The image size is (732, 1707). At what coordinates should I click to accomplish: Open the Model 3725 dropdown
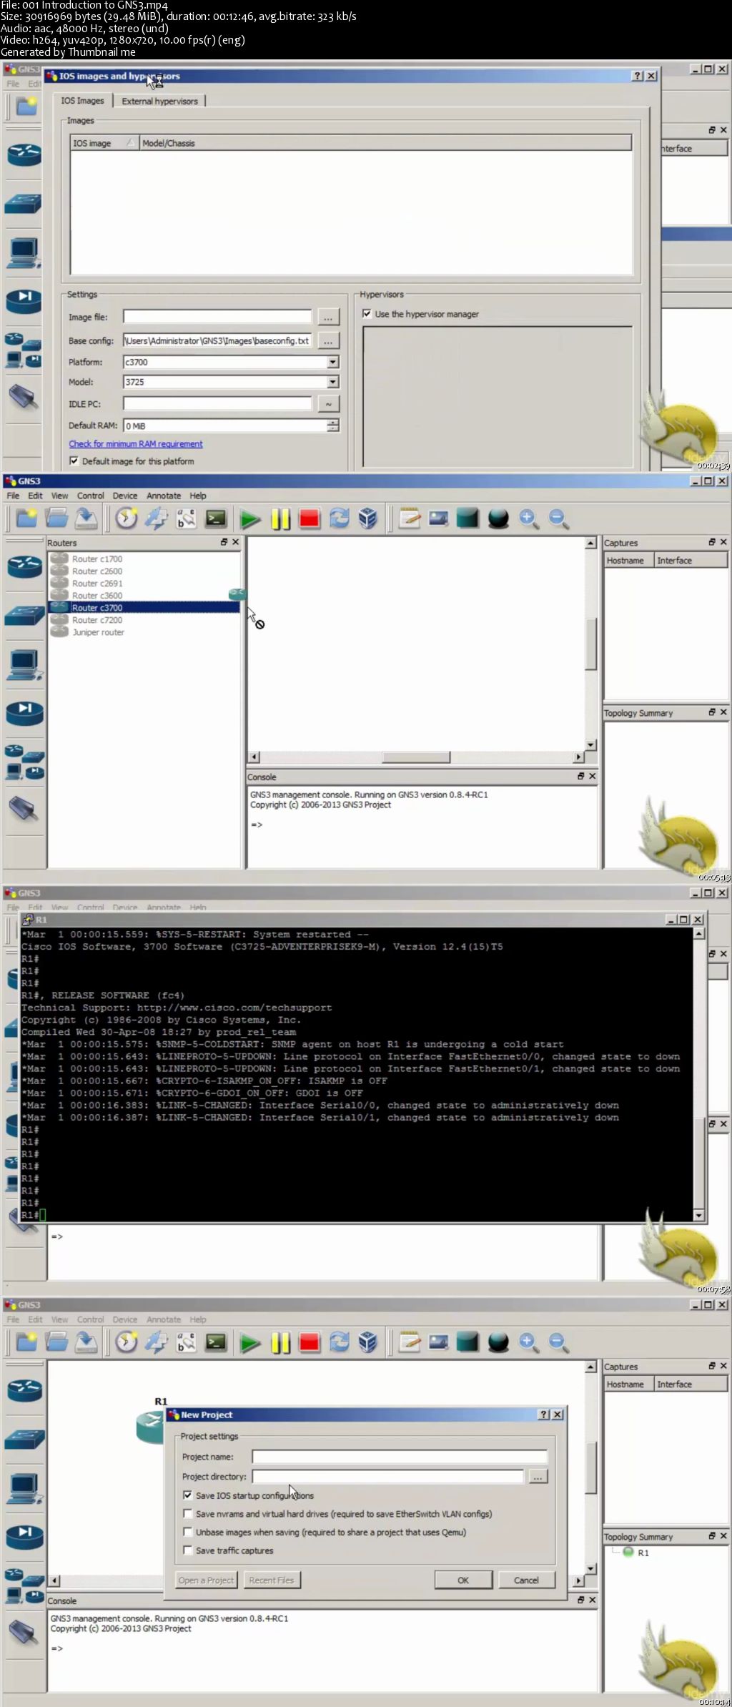332,382
